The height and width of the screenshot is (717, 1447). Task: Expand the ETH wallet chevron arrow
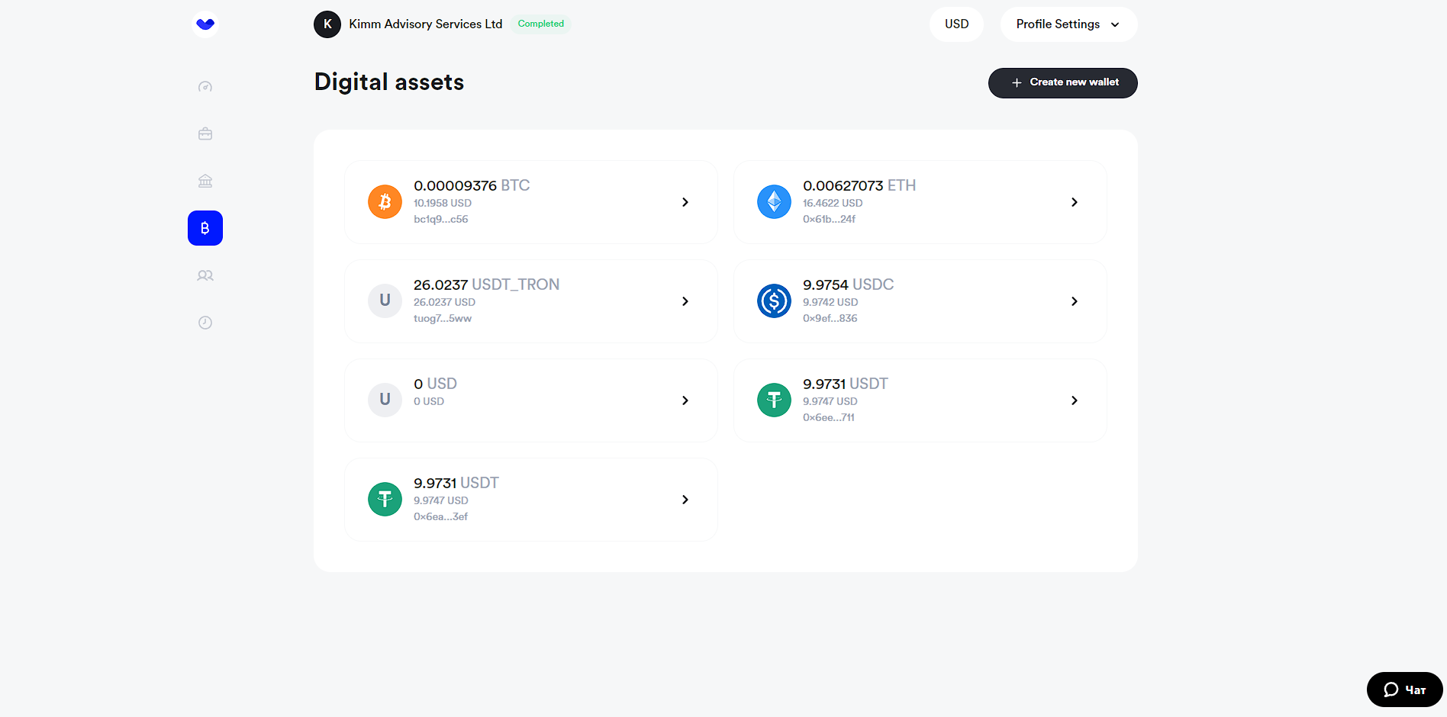point(1074,202)
